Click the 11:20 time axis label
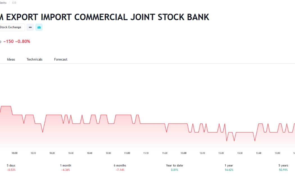 [x=165, y=153]
